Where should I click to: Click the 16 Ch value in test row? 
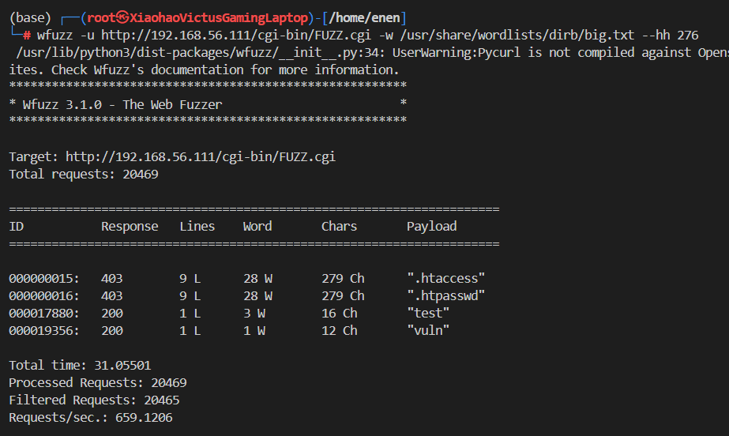tap(340, 314)
